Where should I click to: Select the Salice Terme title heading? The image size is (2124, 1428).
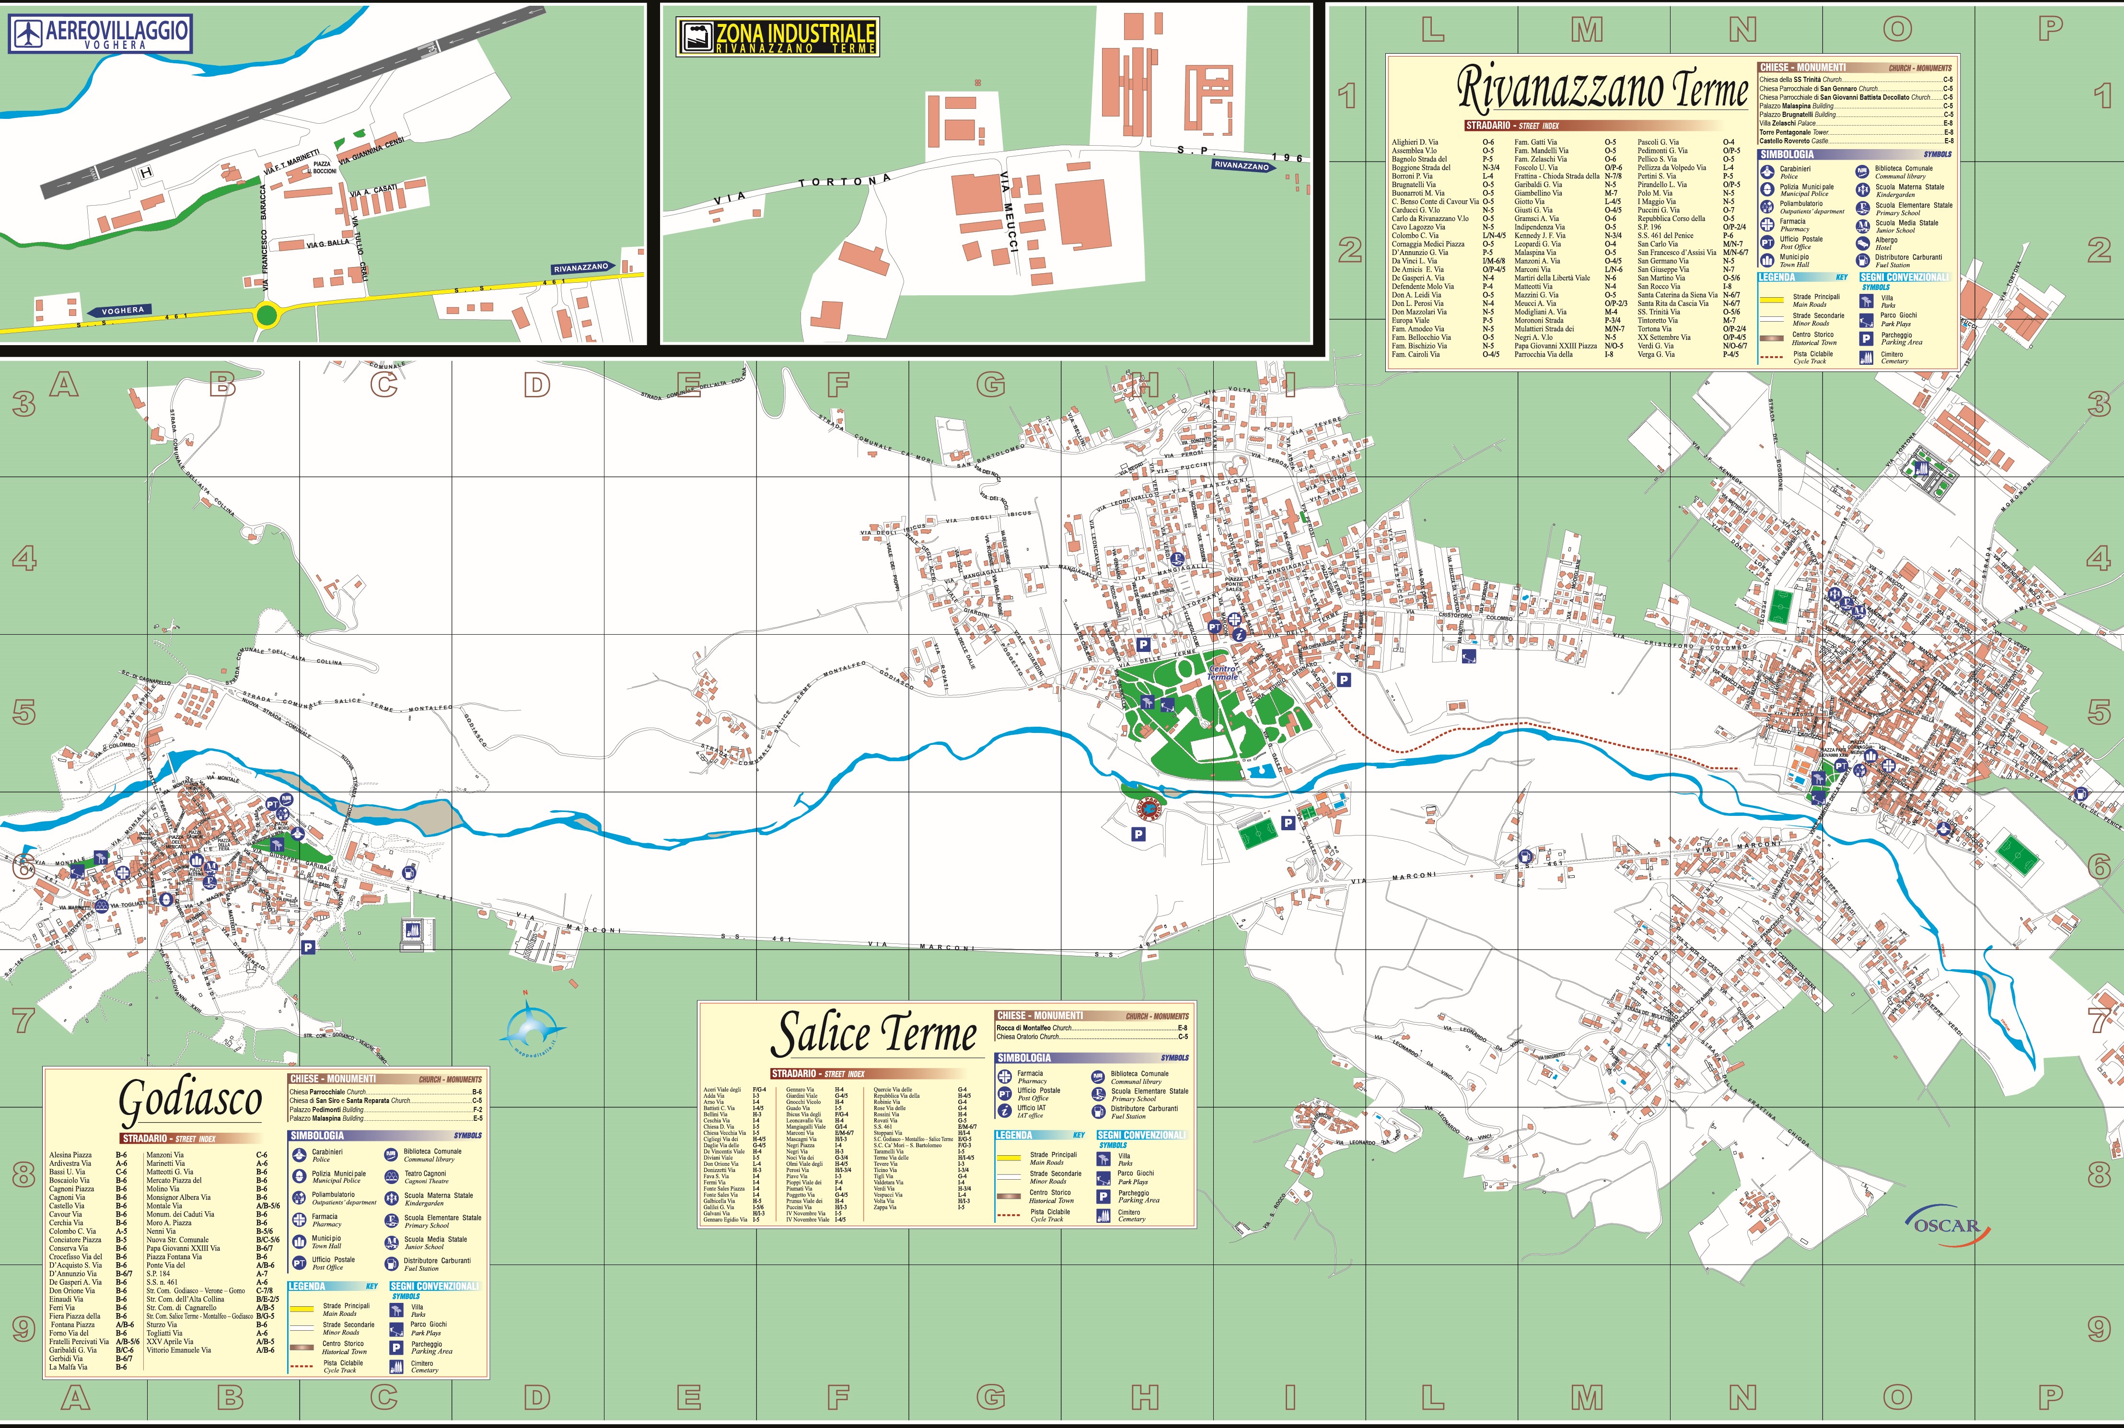pyautogui.click(x=875, y=1033)
